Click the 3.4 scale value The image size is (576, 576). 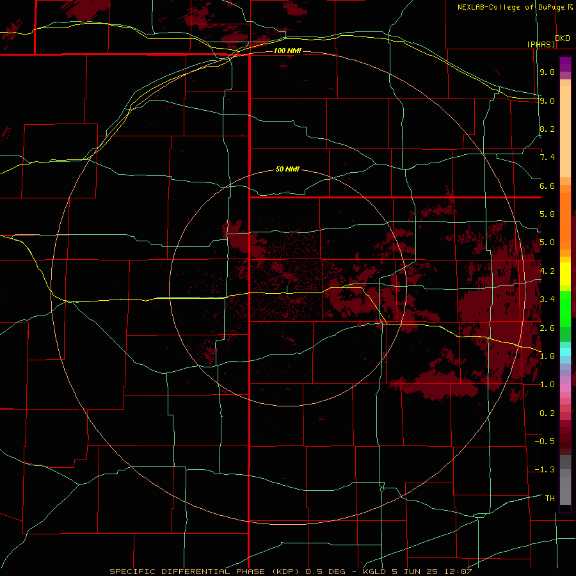[x=547, y=300]
